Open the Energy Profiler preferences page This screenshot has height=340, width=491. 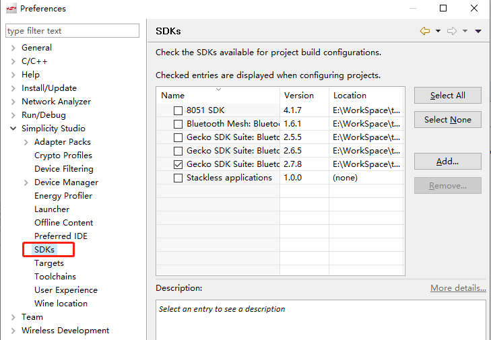tap(63, 196)
